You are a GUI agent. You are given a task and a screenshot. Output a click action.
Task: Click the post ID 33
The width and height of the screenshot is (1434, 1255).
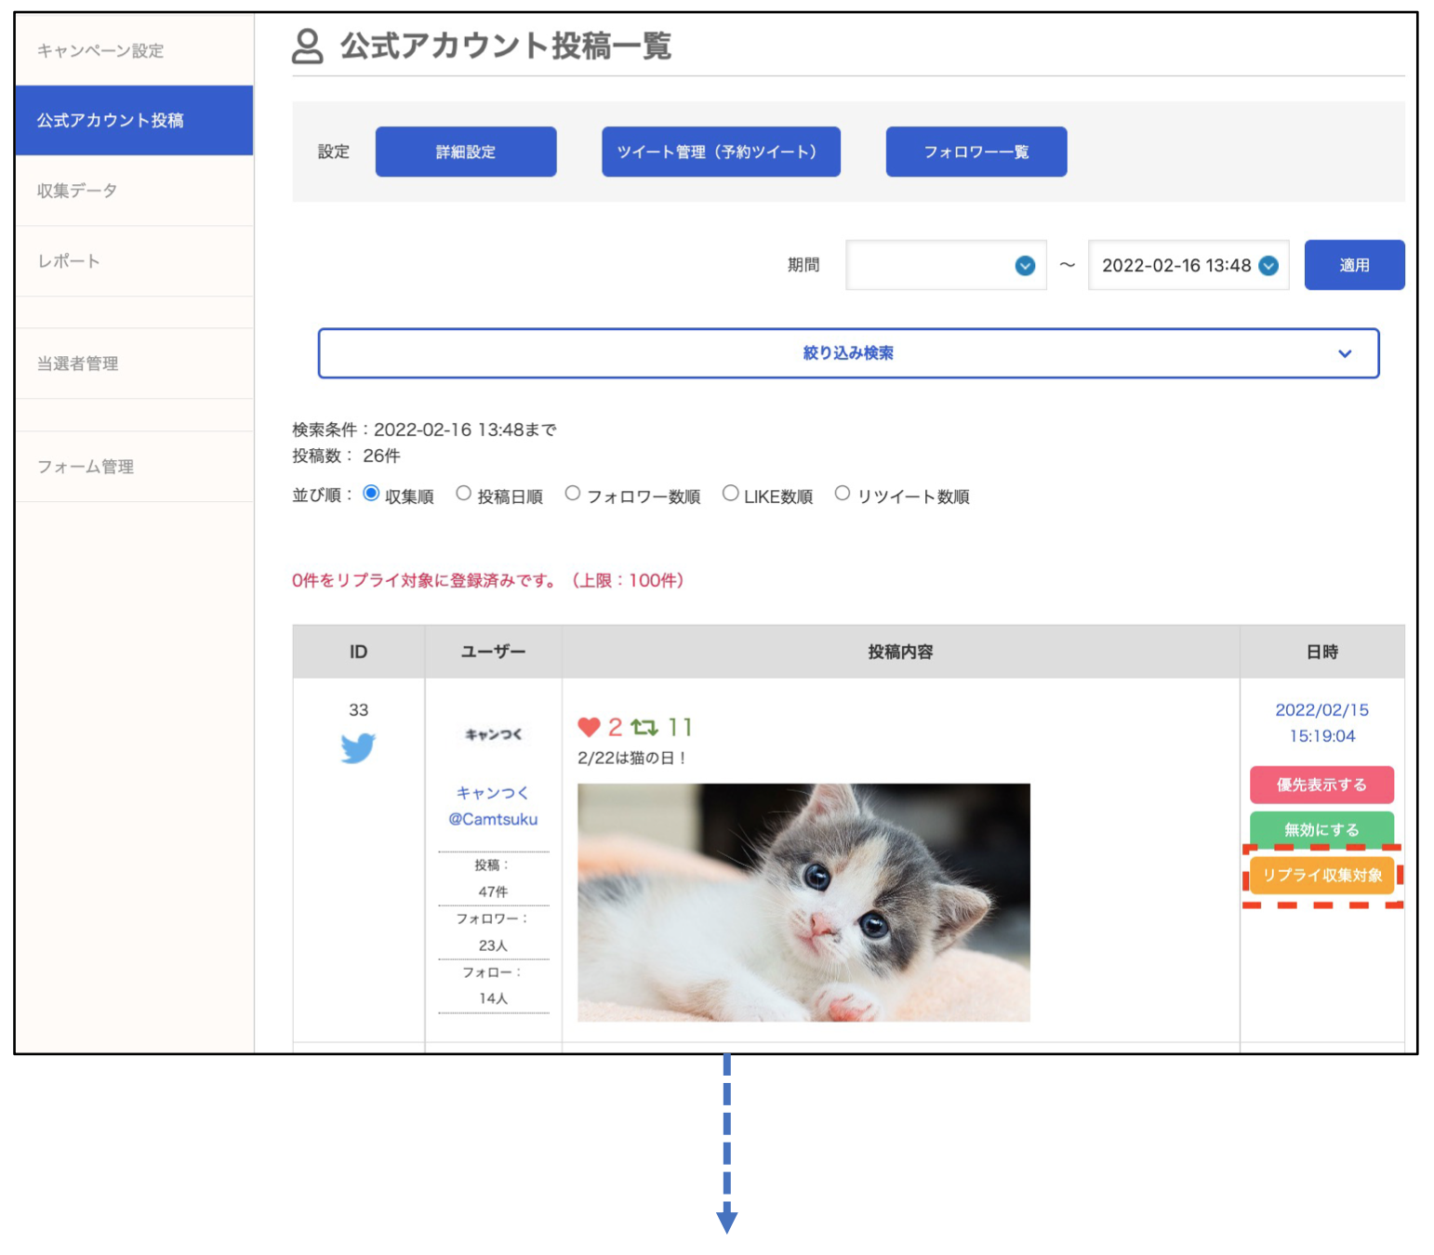(359, 709)
